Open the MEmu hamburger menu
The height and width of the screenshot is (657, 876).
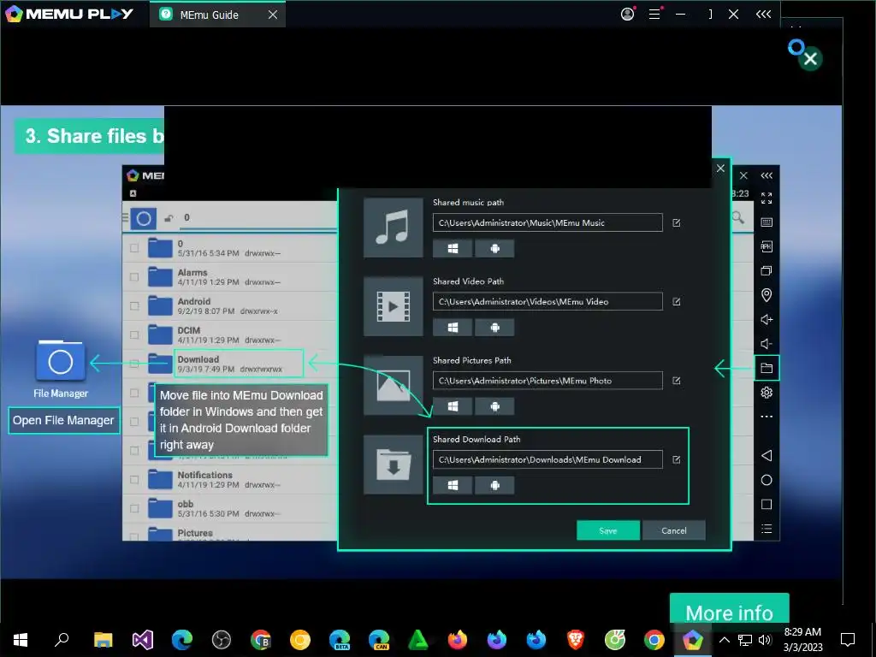[x=654, y=14]
